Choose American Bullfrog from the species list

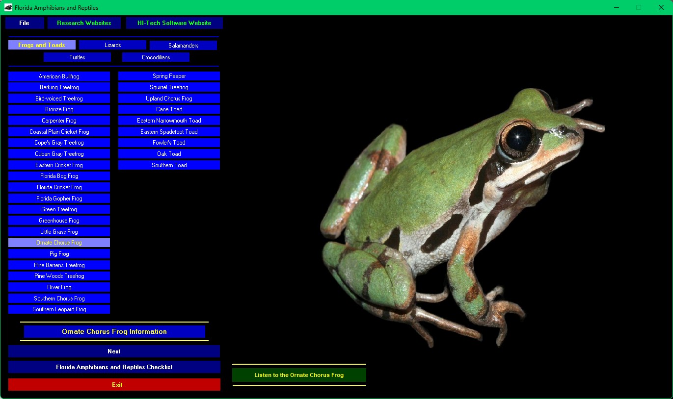59,76
